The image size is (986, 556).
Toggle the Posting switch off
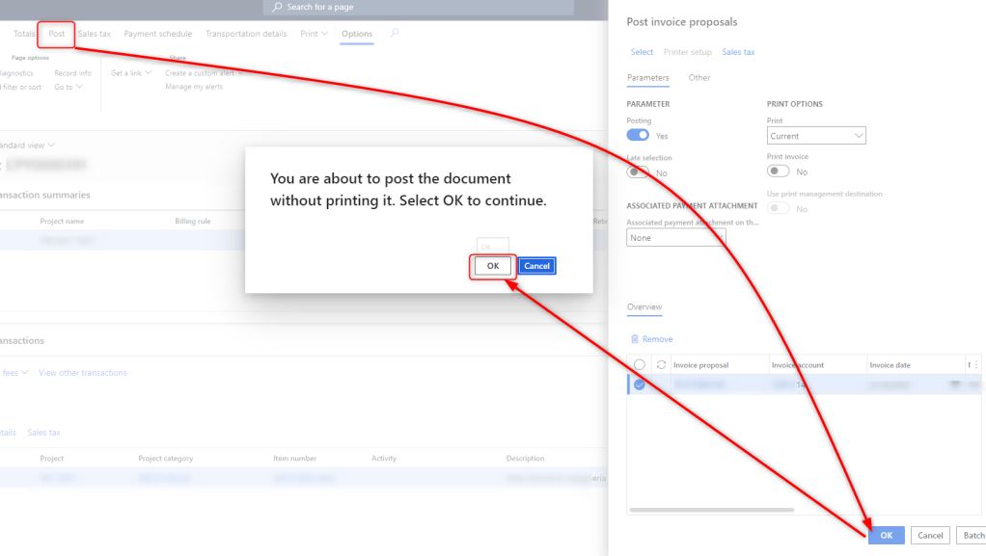(638, 136)
